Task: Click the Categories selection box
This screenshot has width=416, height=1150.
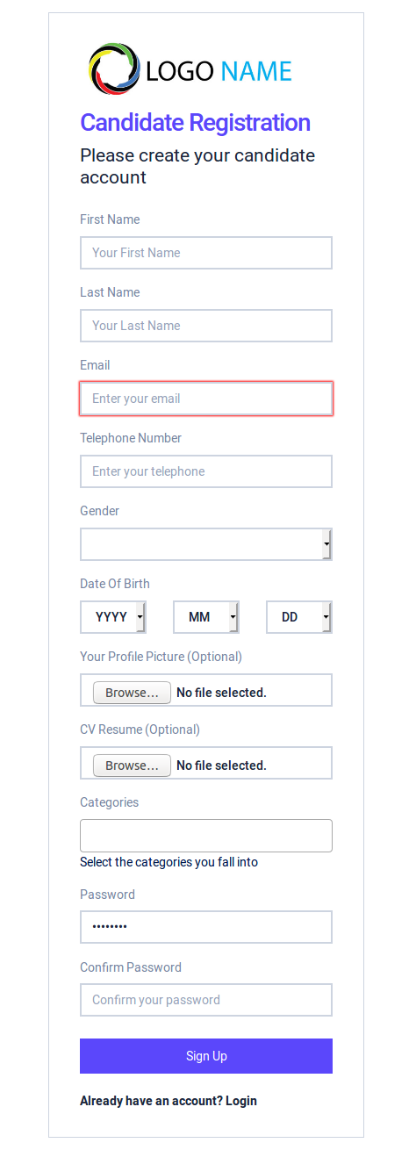Action: [206, 836]
